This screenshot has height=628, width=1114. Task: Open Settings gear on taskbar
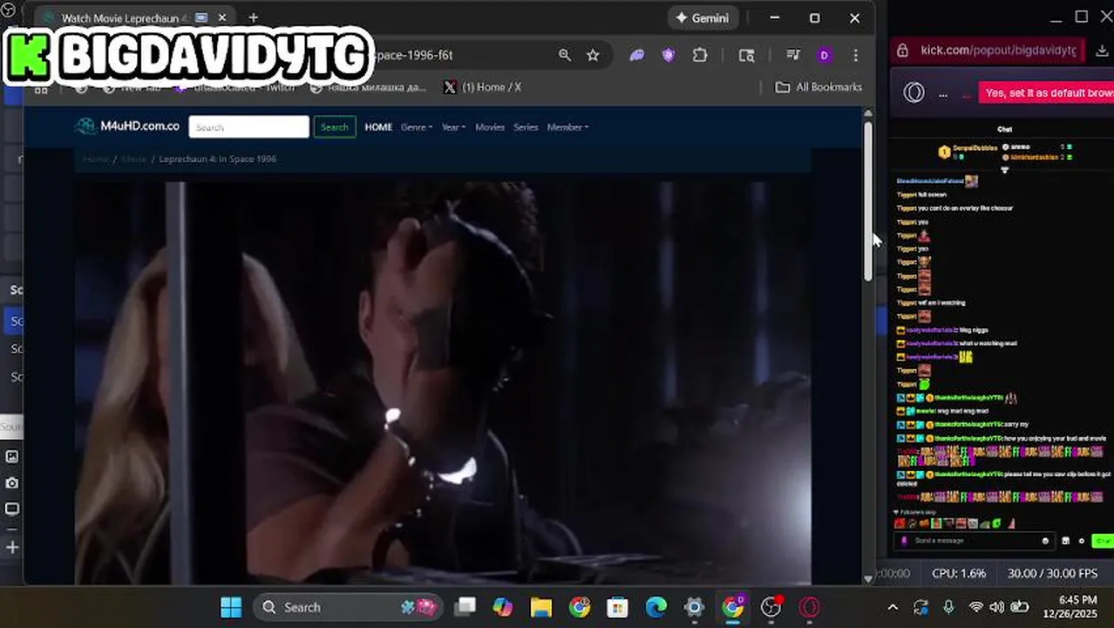[694, 607]
